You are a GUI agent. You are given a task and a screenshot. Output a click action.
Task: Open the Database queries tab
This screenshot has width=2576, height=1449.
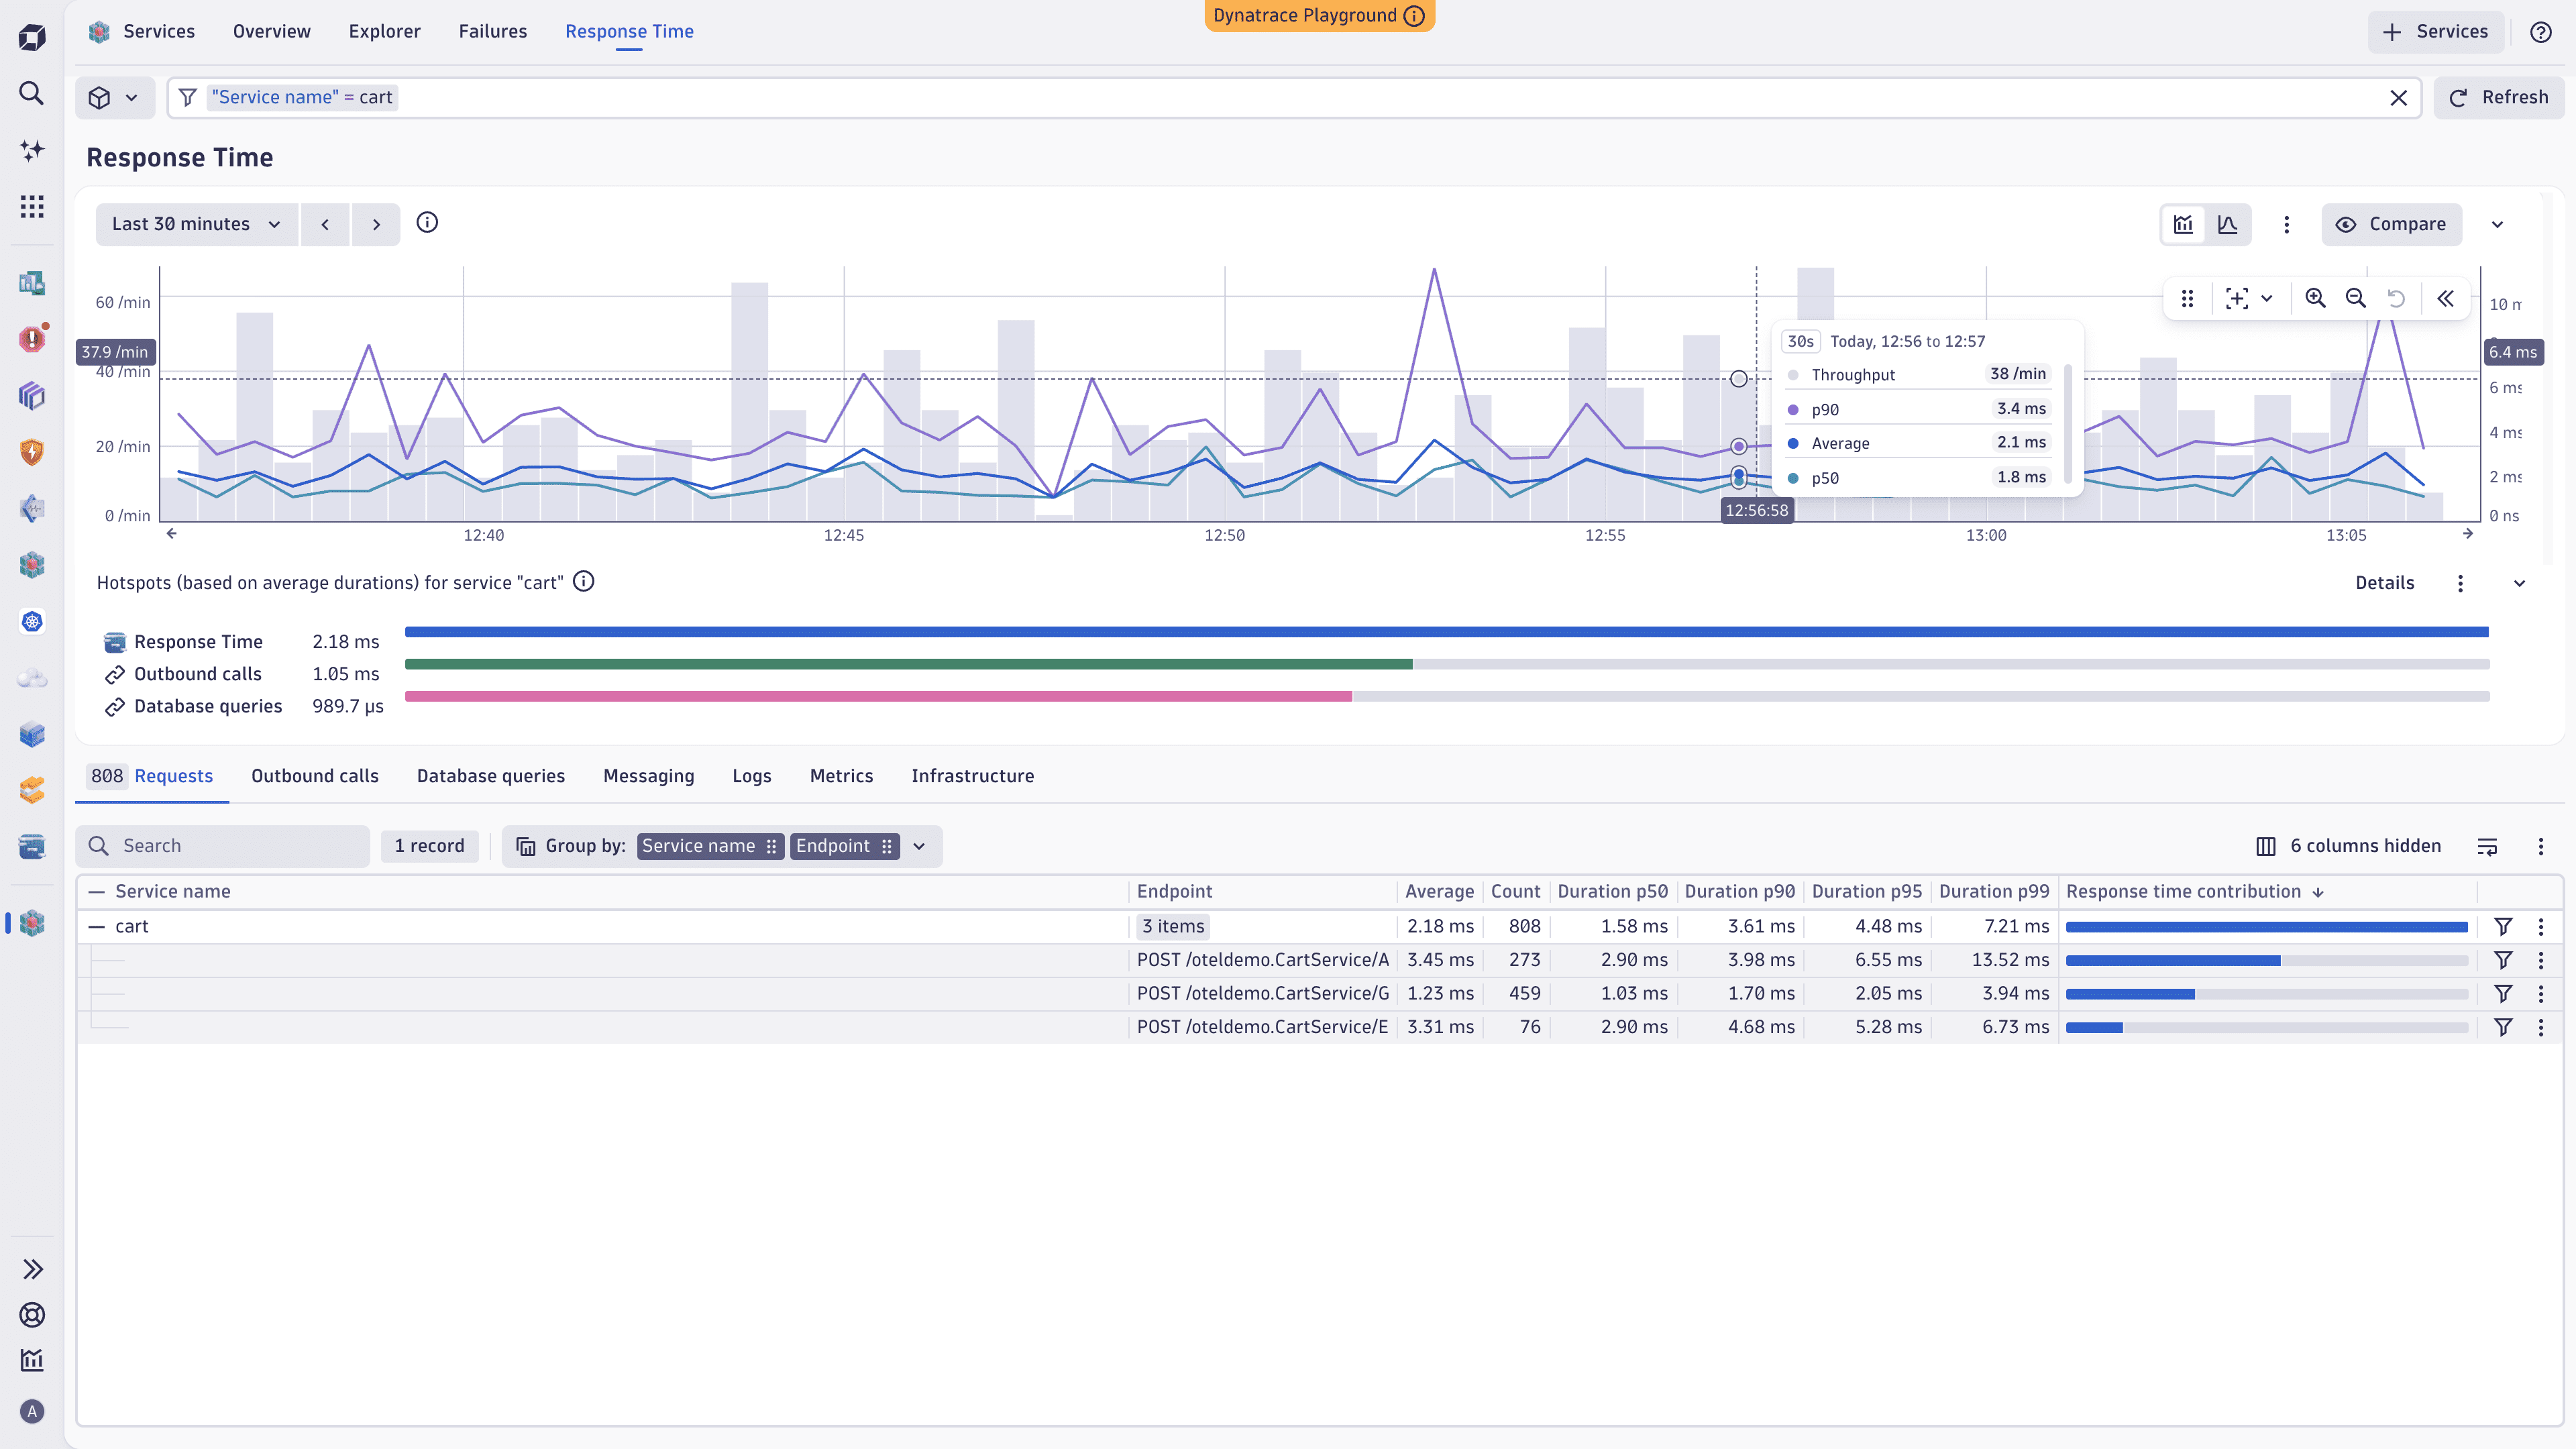tap(491, 776)
